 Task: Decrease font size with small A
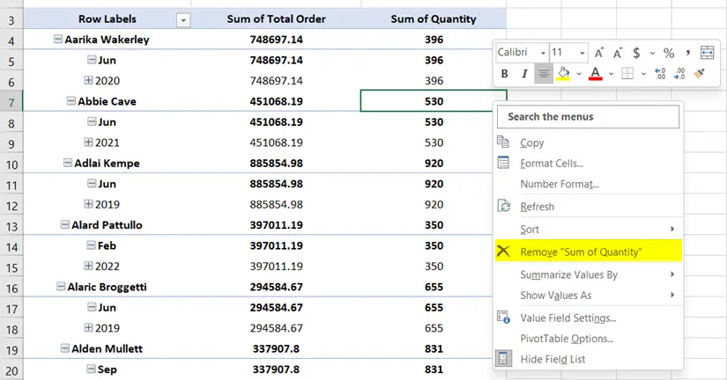[618, 53]
